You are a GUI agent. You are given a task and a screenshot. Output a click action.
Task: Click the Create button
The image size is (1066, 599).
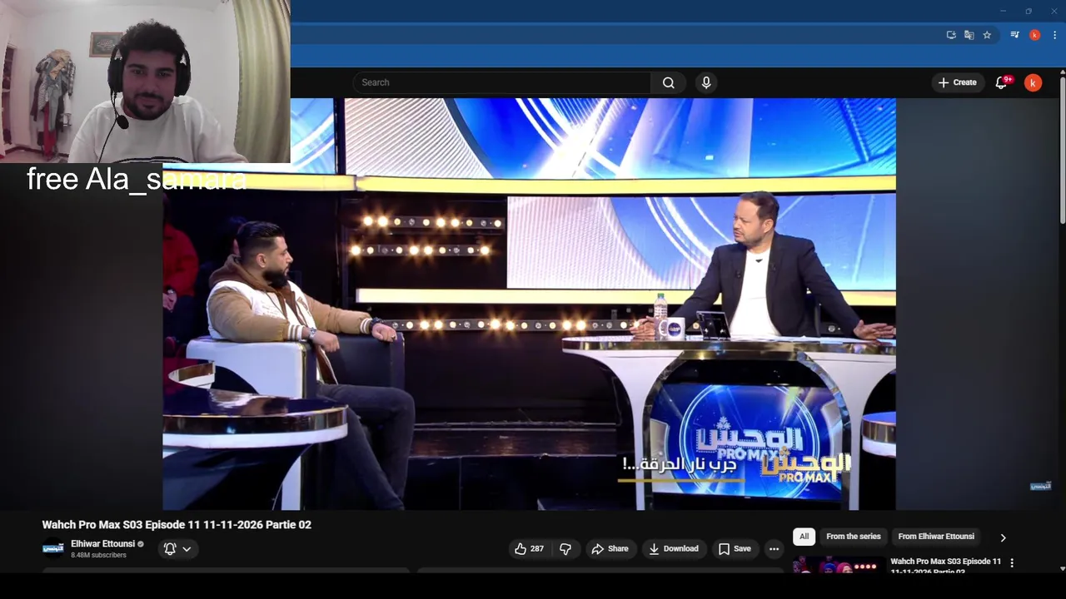click(x=957, y=82)
